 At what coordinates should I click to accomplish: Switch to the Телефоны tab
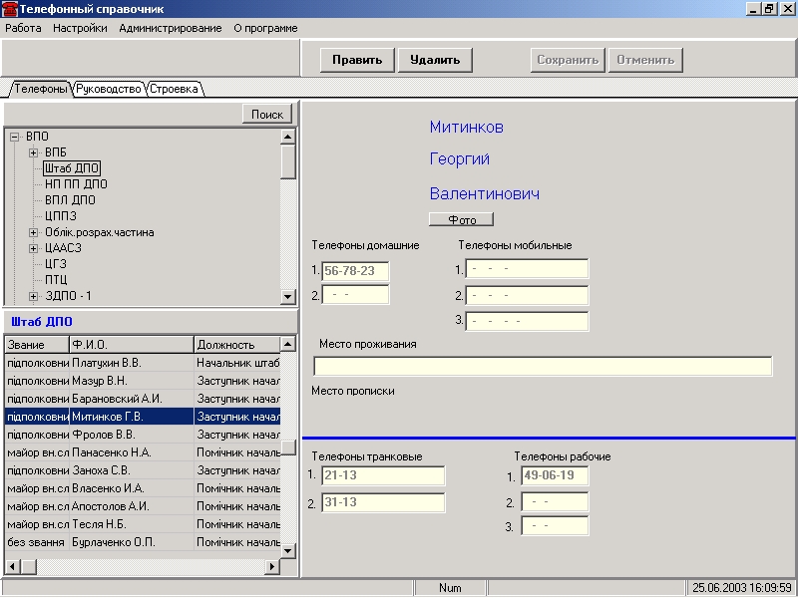40,89
